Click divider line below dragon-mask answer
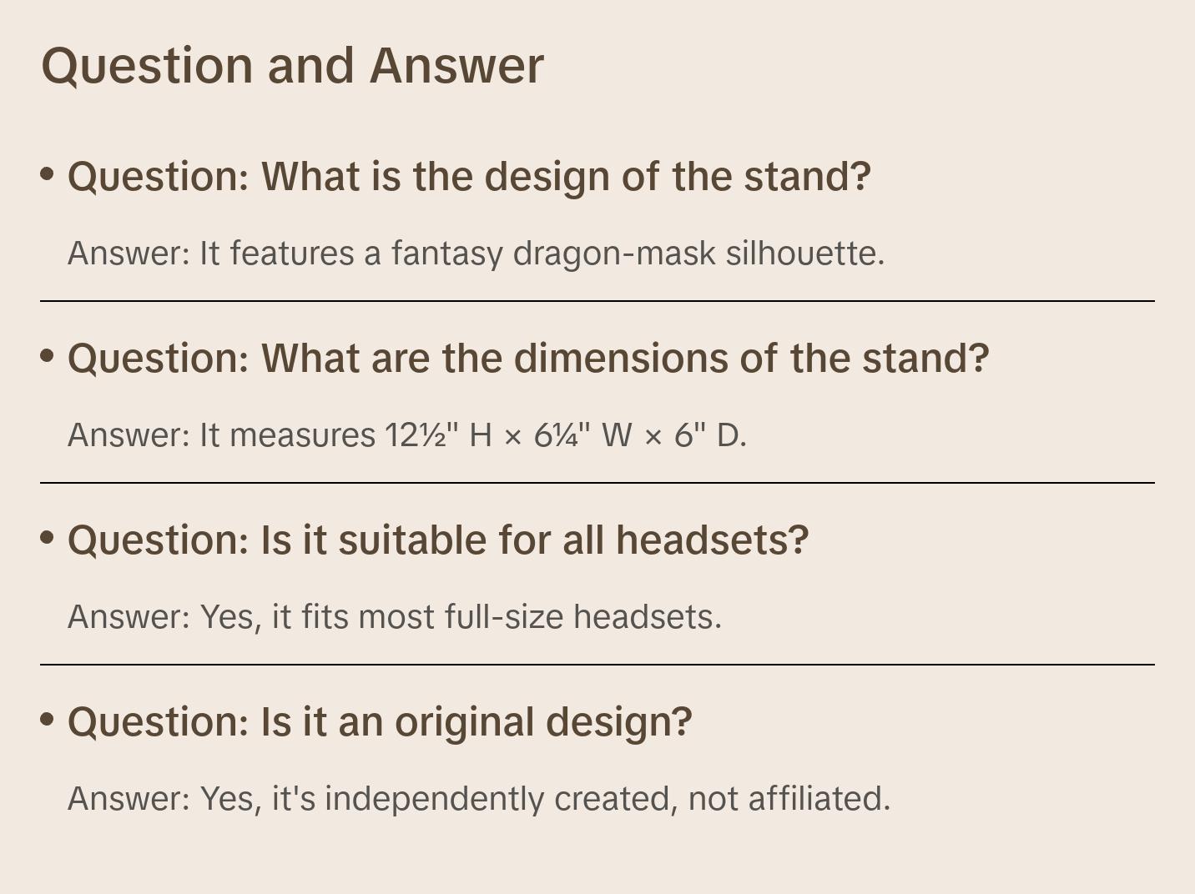 click(597, 301)
